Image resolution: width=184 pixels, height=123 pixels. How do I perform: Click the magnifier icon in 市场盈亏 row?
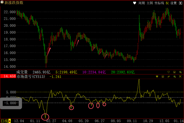click(174, 77)
